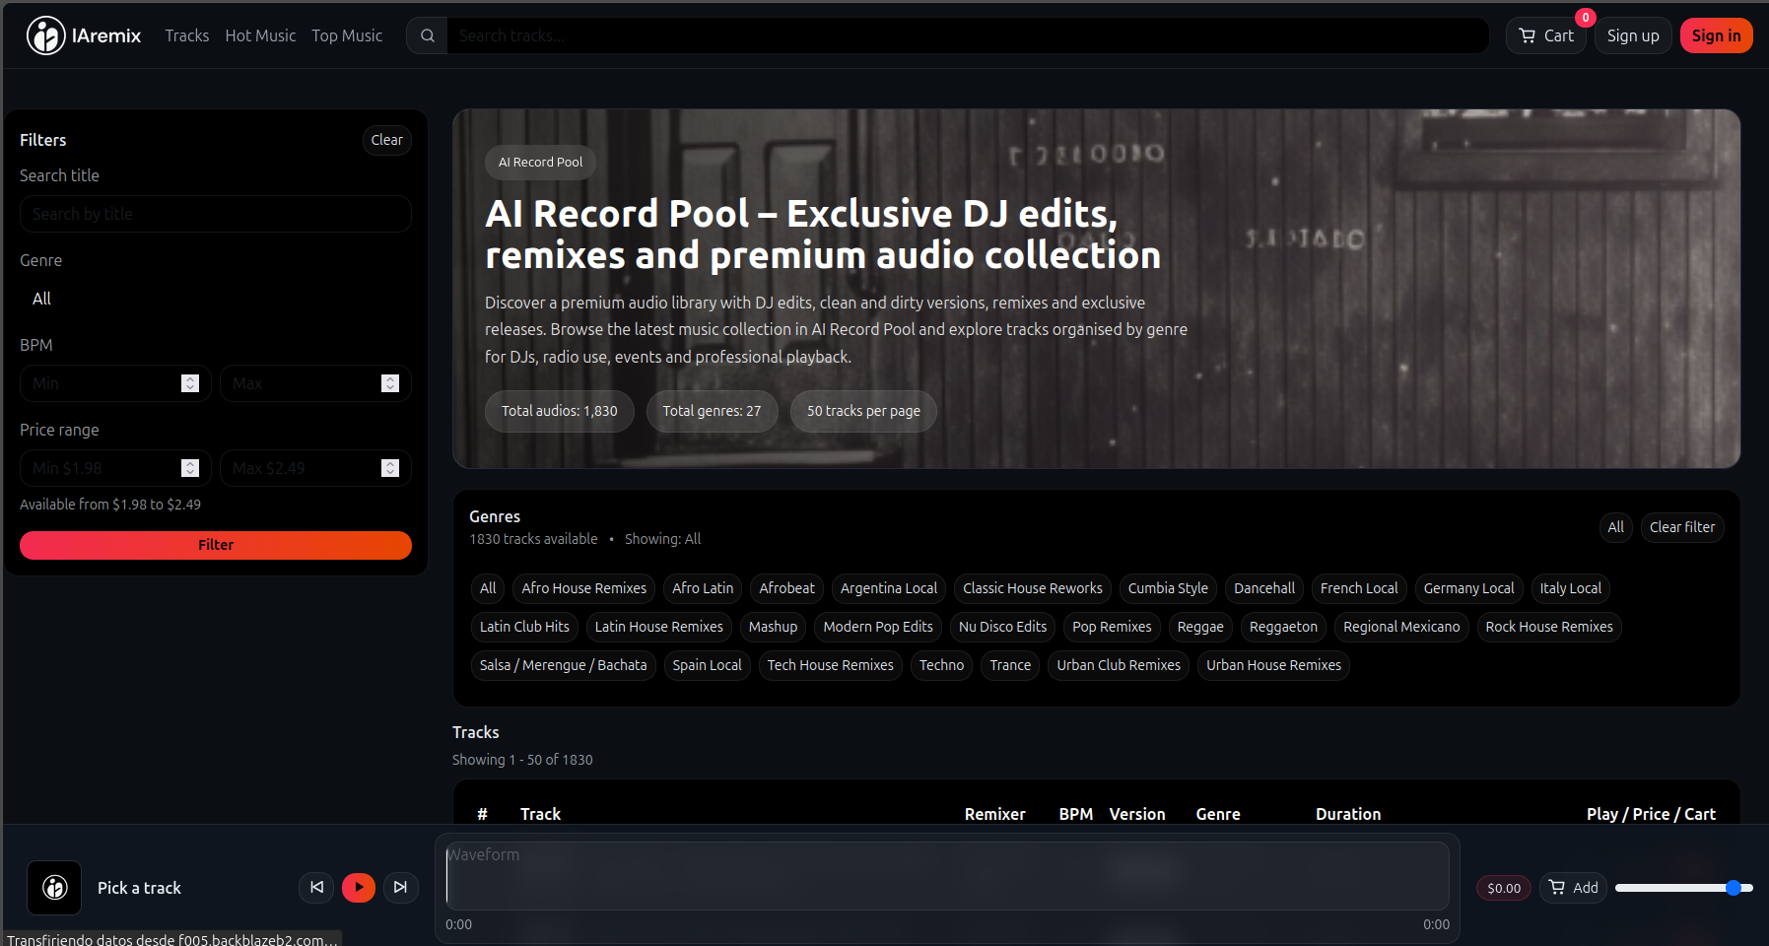Clear the filters

pyautogui.click(x=386, y=140)
